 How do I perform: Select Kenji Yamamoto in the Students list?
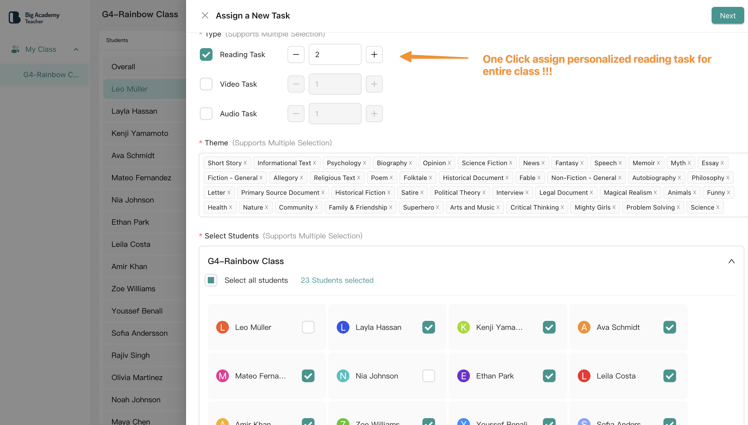click(x=140, y=133)
